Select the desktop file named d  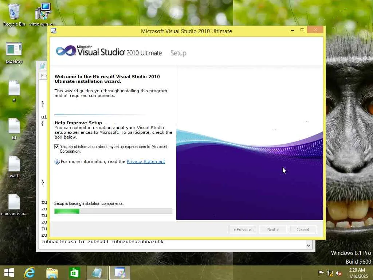click(14, 91)
